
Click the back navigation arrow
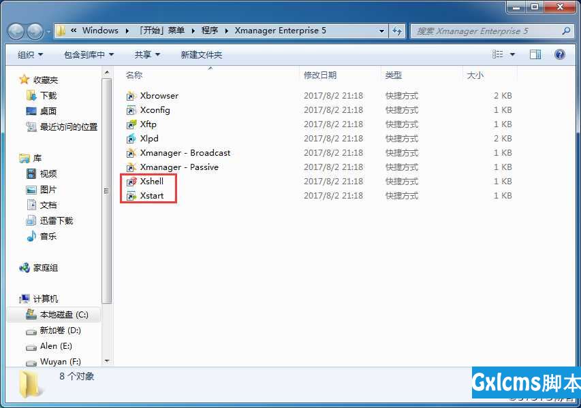pos(16,31)
